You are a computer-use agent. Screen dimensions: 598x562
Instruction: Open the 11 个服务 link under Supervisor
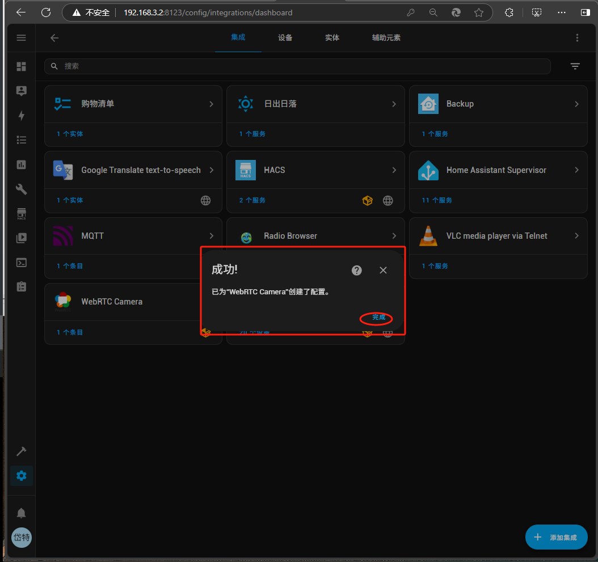pos(437,200)
